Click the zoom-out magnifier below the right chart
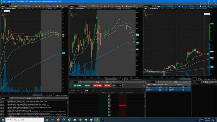This screenshot has width=217, height=122. (200, 79)
